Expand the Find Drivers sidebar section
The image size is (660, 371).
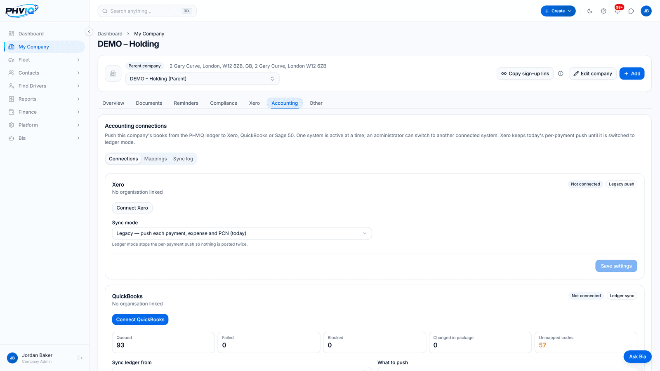(45, 86)
